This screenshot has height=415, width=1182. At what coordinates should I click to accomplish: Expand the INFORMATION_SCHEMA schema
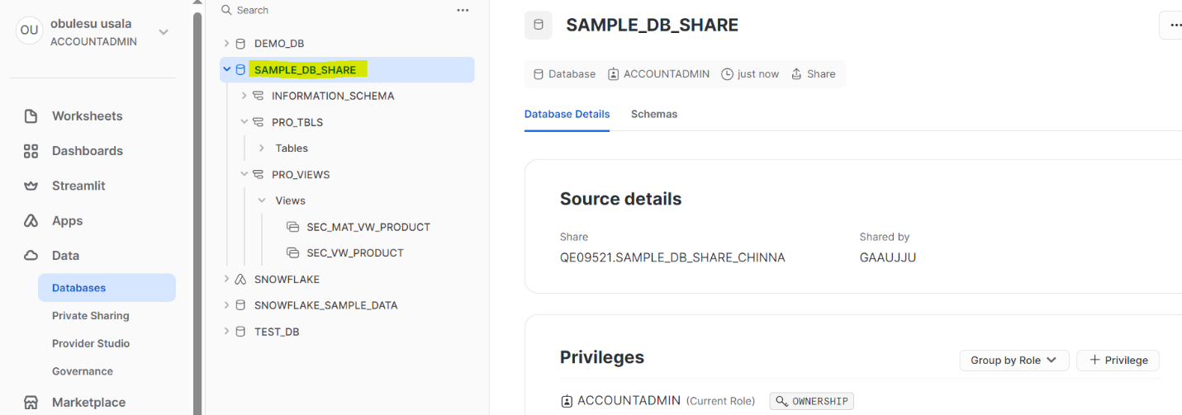coord(244,96)
